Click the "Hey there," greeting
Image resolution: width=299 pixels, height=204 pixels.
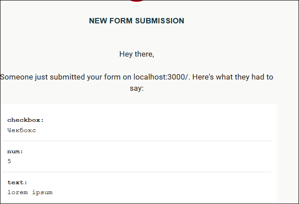coord(137,54)
